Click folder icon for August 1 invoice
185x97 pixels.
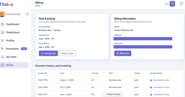pyautogui.click(x=151, y=80)
